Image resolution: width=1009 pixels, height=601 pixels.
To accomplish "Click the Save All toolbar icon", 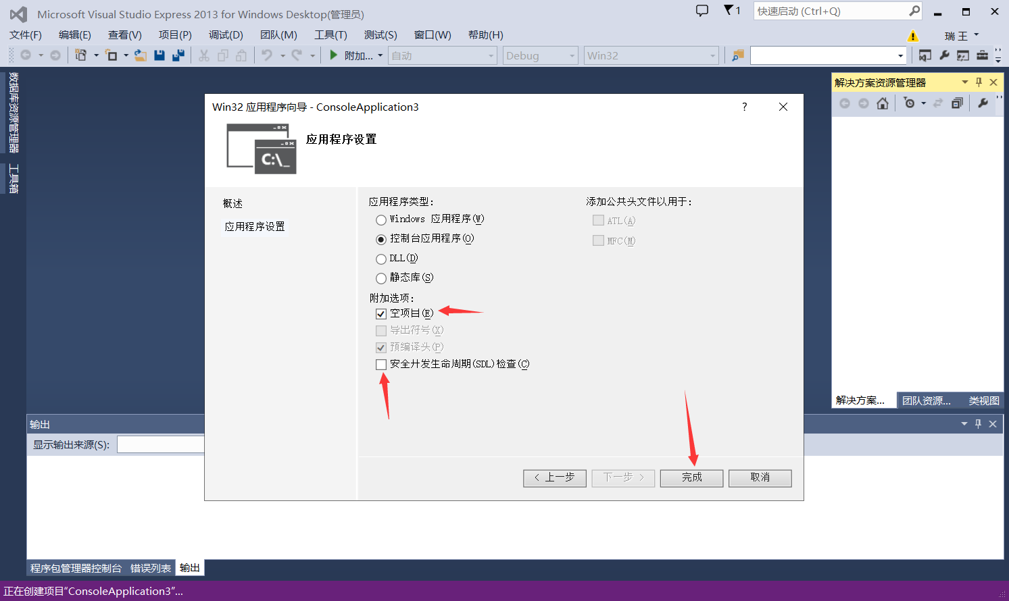I will tap(178, 55).
